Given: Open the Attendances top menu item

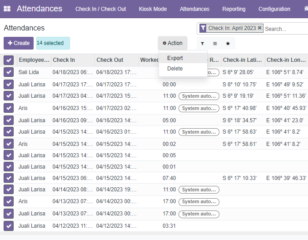Looking at the screenshot, I should coord(194,9).
